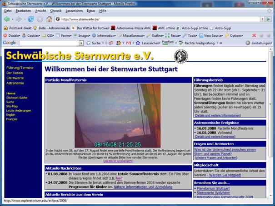Click the Werden Sie Mitglied! link
The width and height of the screenshot is (275, 206).
[x=225, y=175]
